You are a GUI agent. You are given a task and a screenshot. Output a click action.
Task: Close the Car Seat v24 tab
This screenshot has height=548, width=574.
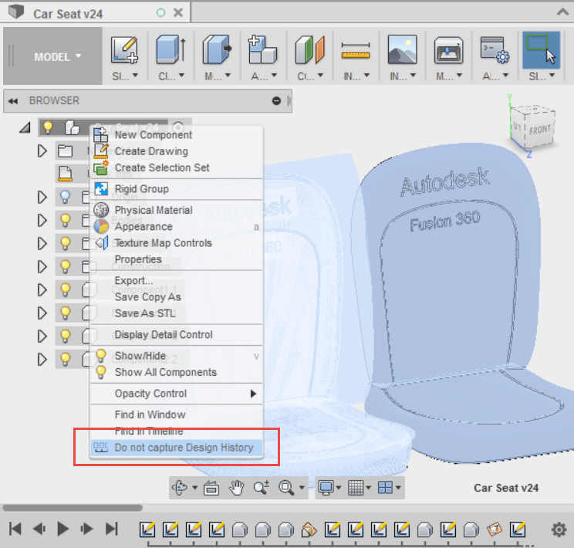(178, 13)
